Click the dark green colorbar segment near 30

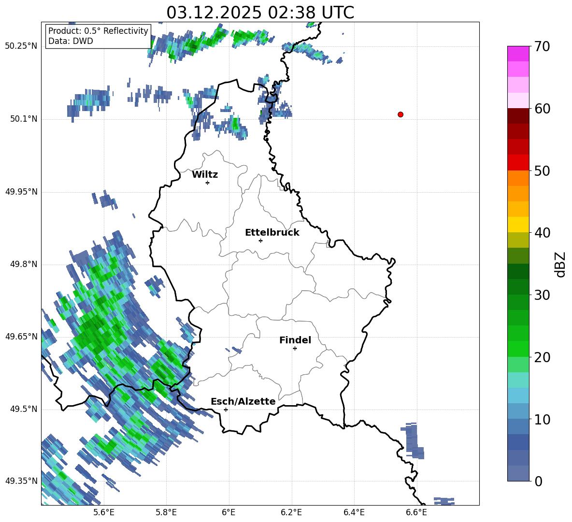pos(518,287)
